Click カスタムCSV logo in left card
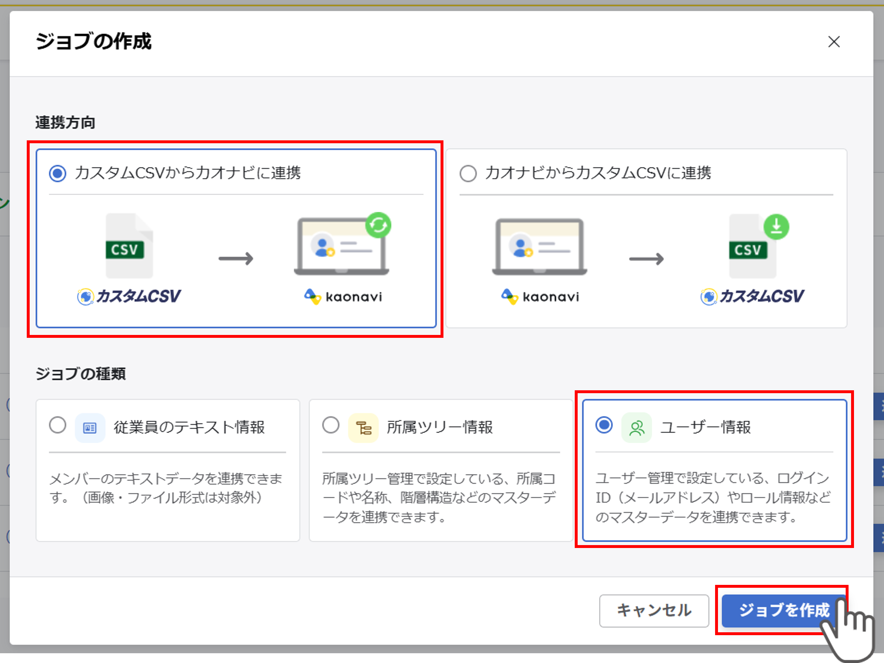Image resolution: width=884 pixels, height=663 pixels. tap(129, 297)
